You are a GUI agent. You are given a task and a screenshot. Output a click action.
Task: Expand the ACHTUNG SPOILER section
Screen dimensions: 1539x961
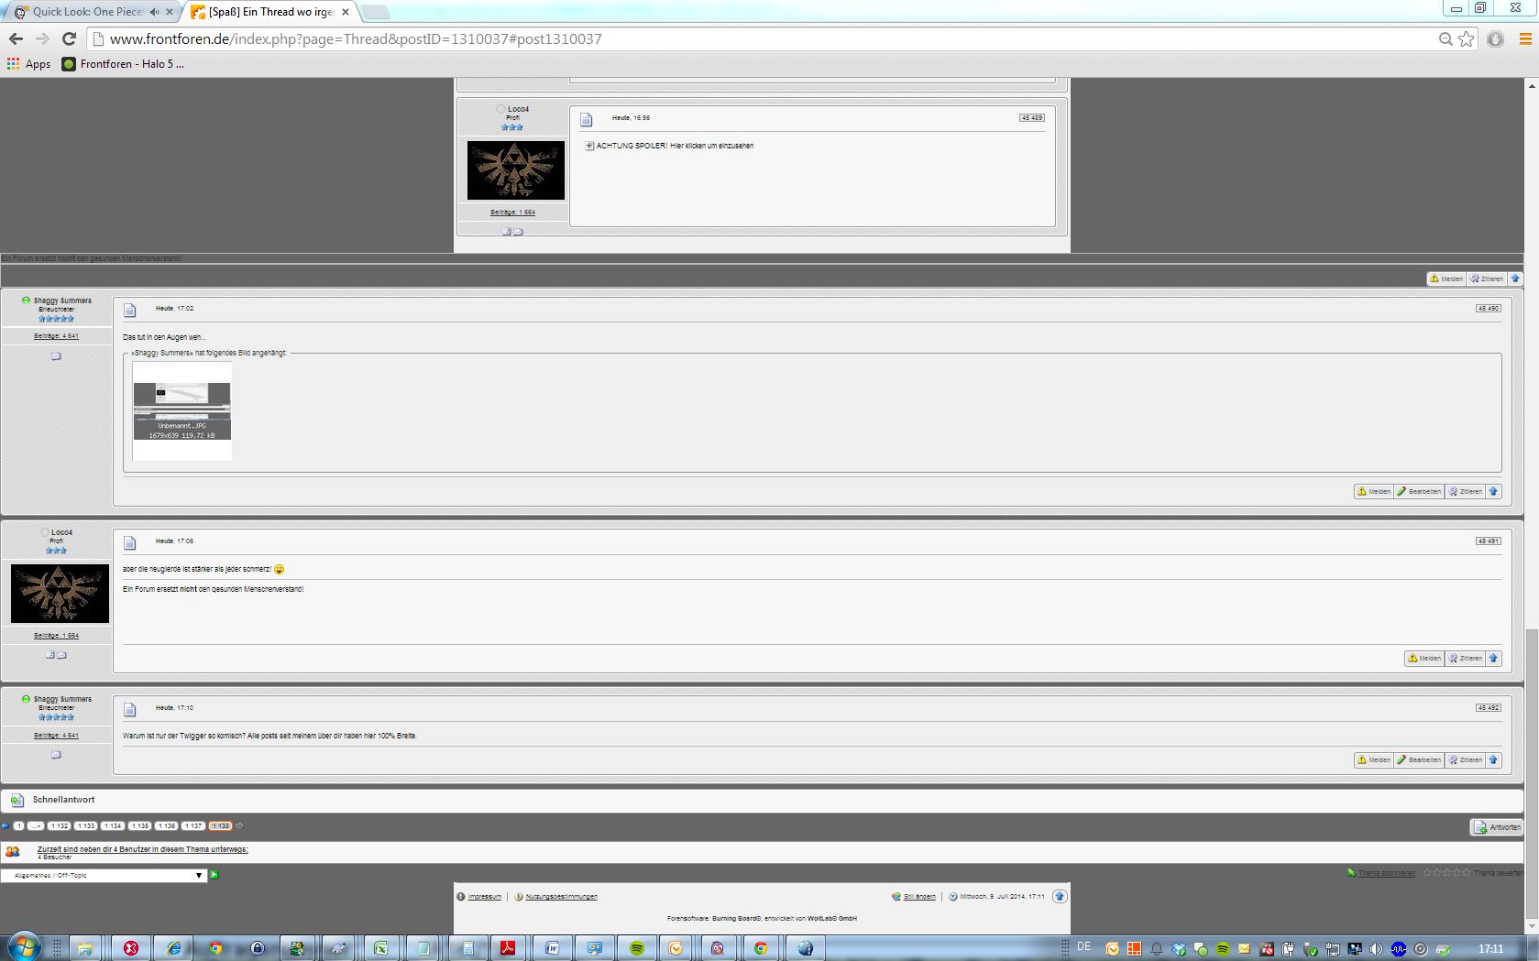(589, 146)
